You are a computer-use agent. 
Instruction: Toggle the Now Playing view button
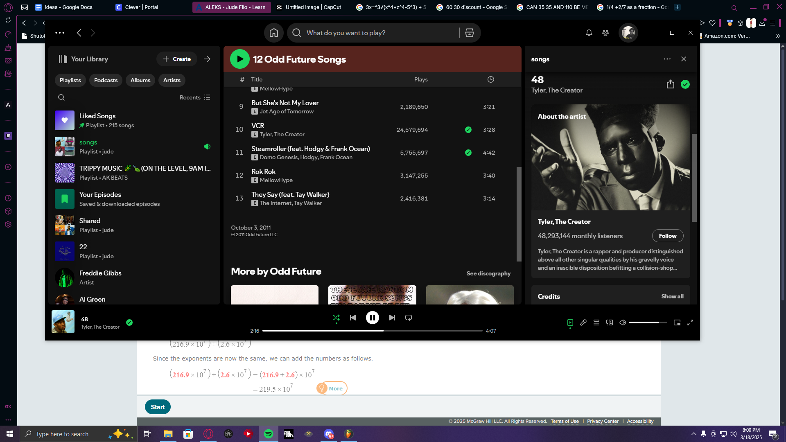point(570,322)
